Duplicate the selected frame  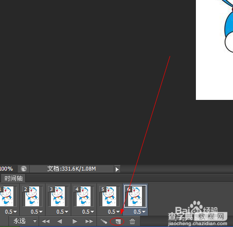[x=118, y=222]
